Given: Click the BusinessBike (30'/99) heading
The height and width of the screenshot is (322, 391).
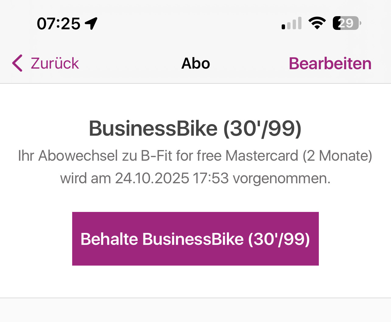Looking at the screenshot, I should [195, 128].
